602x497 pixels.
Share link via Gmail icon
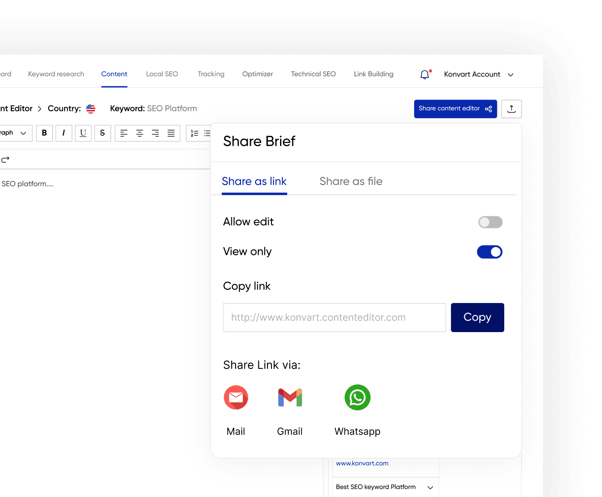(290, 398)
